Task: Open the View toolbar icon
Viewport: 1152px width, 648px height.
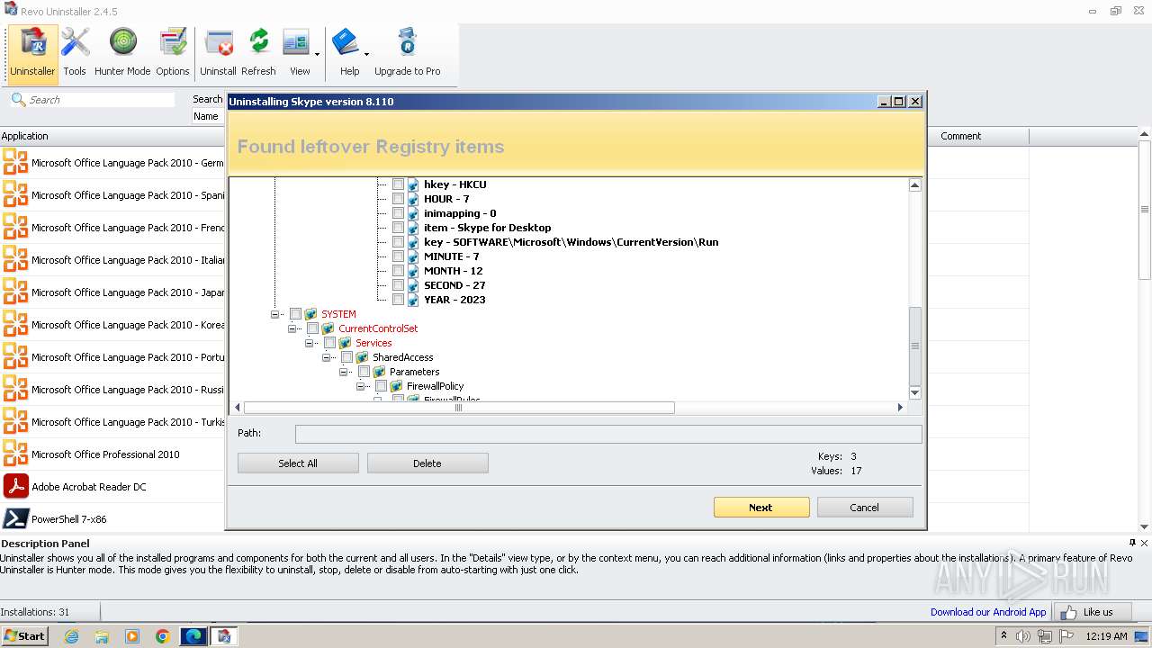Action: click(x=296, y=53)
